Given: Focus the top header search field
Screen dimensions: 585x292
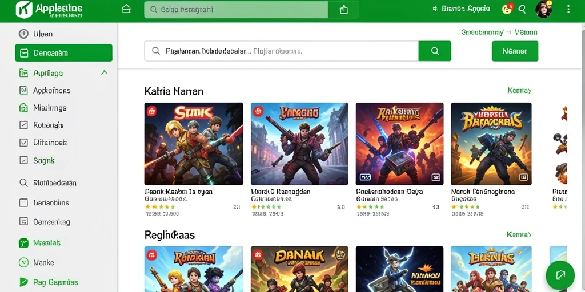Looking at the screenshot, I should [236, 10].
